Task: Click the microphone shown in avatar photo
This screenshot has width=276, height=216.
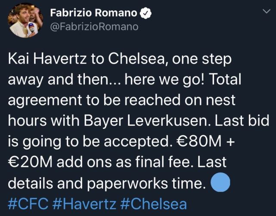Action: point(32,27)
